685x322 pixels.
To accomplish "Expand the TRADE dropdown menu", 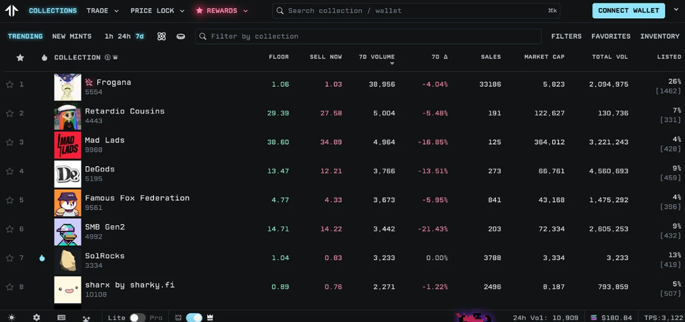I will [102, 10].
